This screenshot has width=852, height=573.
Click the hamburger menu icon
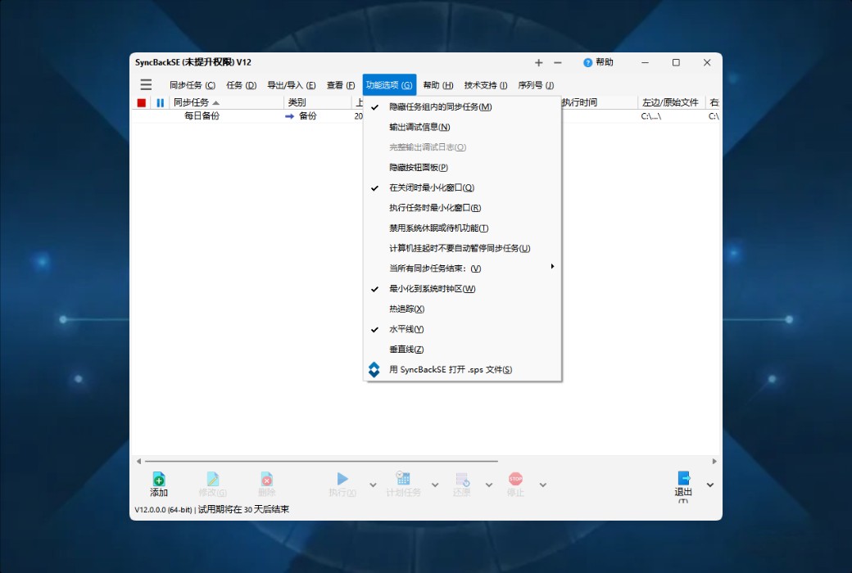146,84
